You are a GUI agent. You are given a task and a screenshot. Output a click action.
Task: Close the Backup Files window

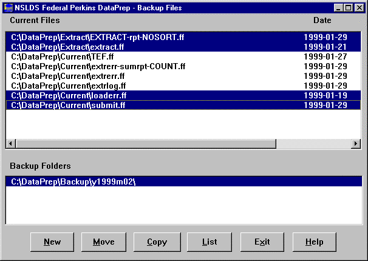359,8
